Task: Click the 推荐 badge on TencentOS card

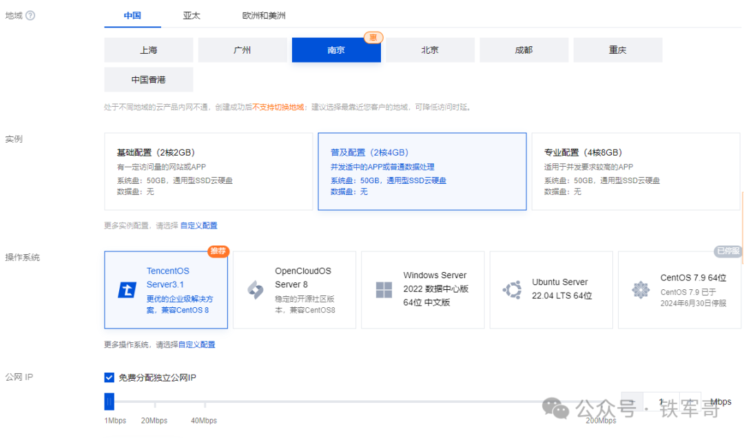Action: point(218,251)
